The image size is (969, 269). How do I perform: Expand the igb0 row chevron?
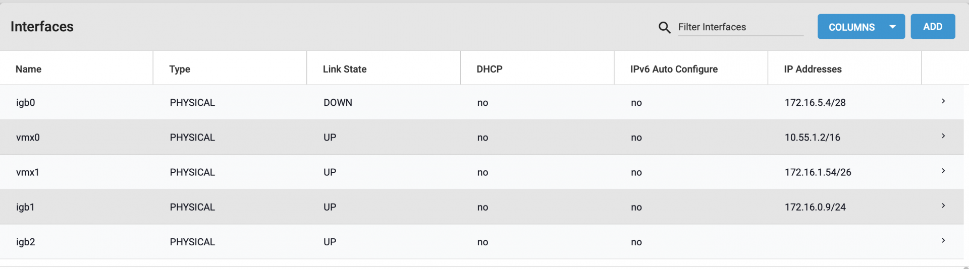pyautogui.click(x=943, y=101)
